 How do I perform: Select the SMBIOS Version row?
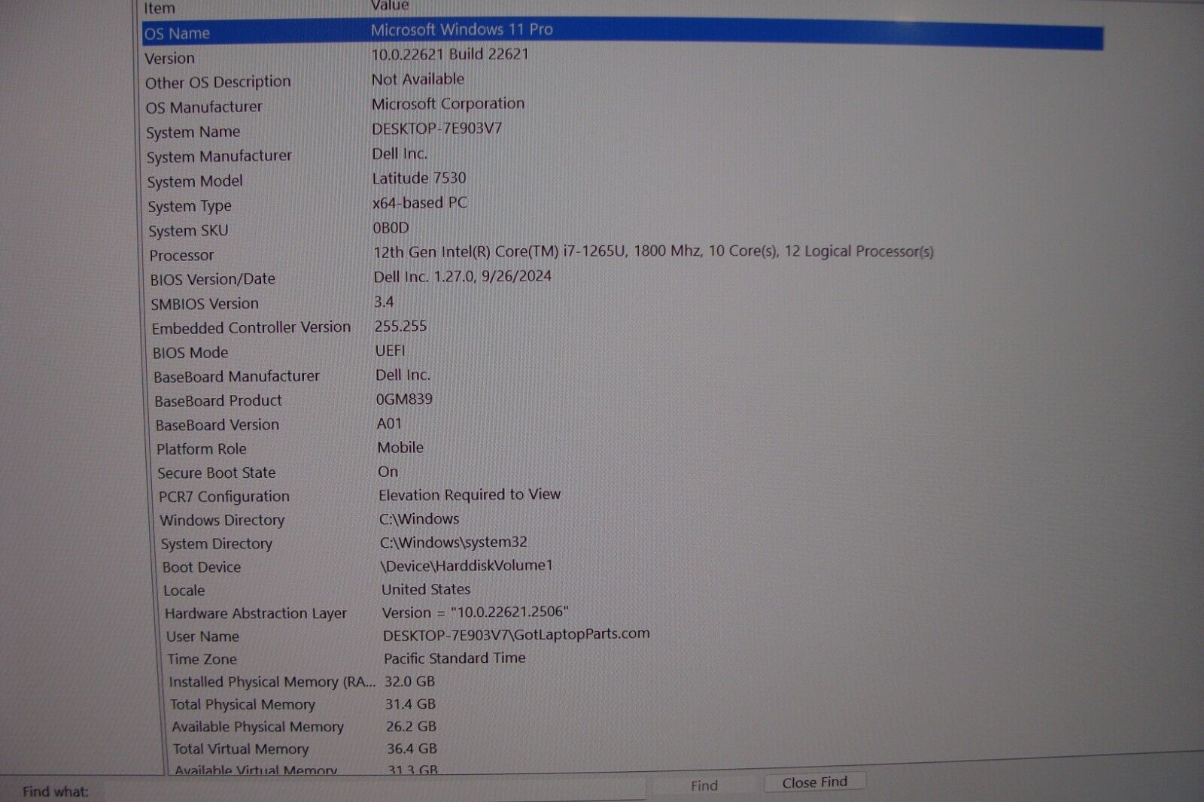205,304
